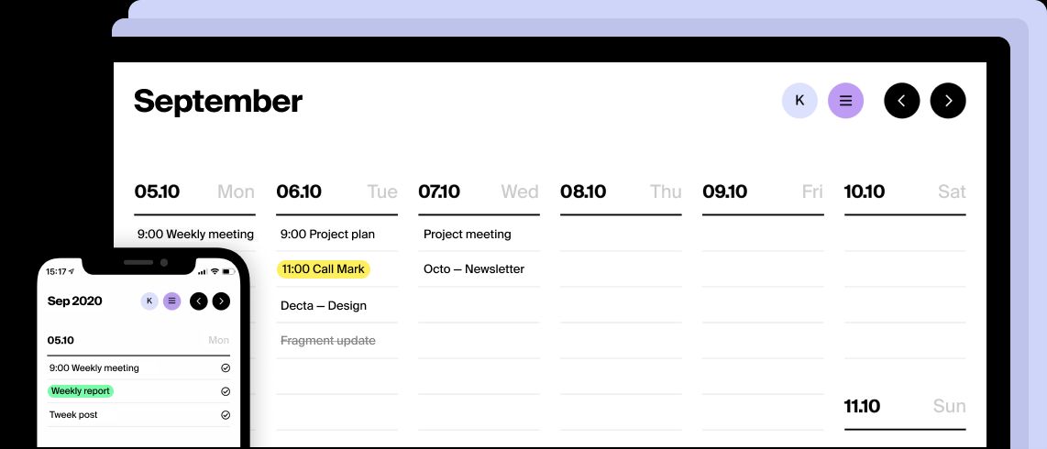Open the September month title

[x=218, y=101]
